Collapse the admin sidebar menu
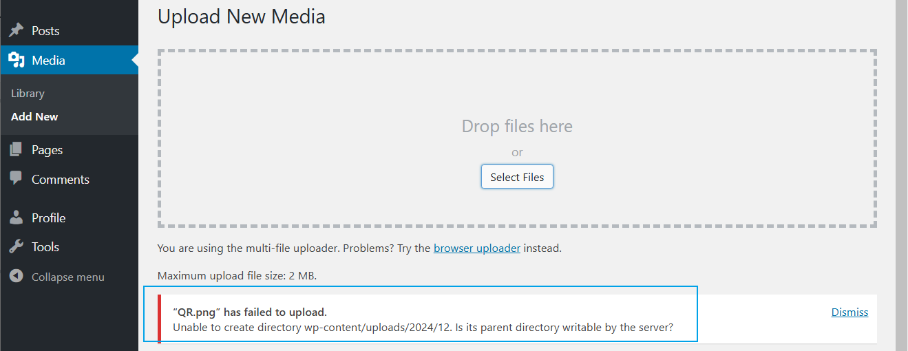 (x=67, y=277)
